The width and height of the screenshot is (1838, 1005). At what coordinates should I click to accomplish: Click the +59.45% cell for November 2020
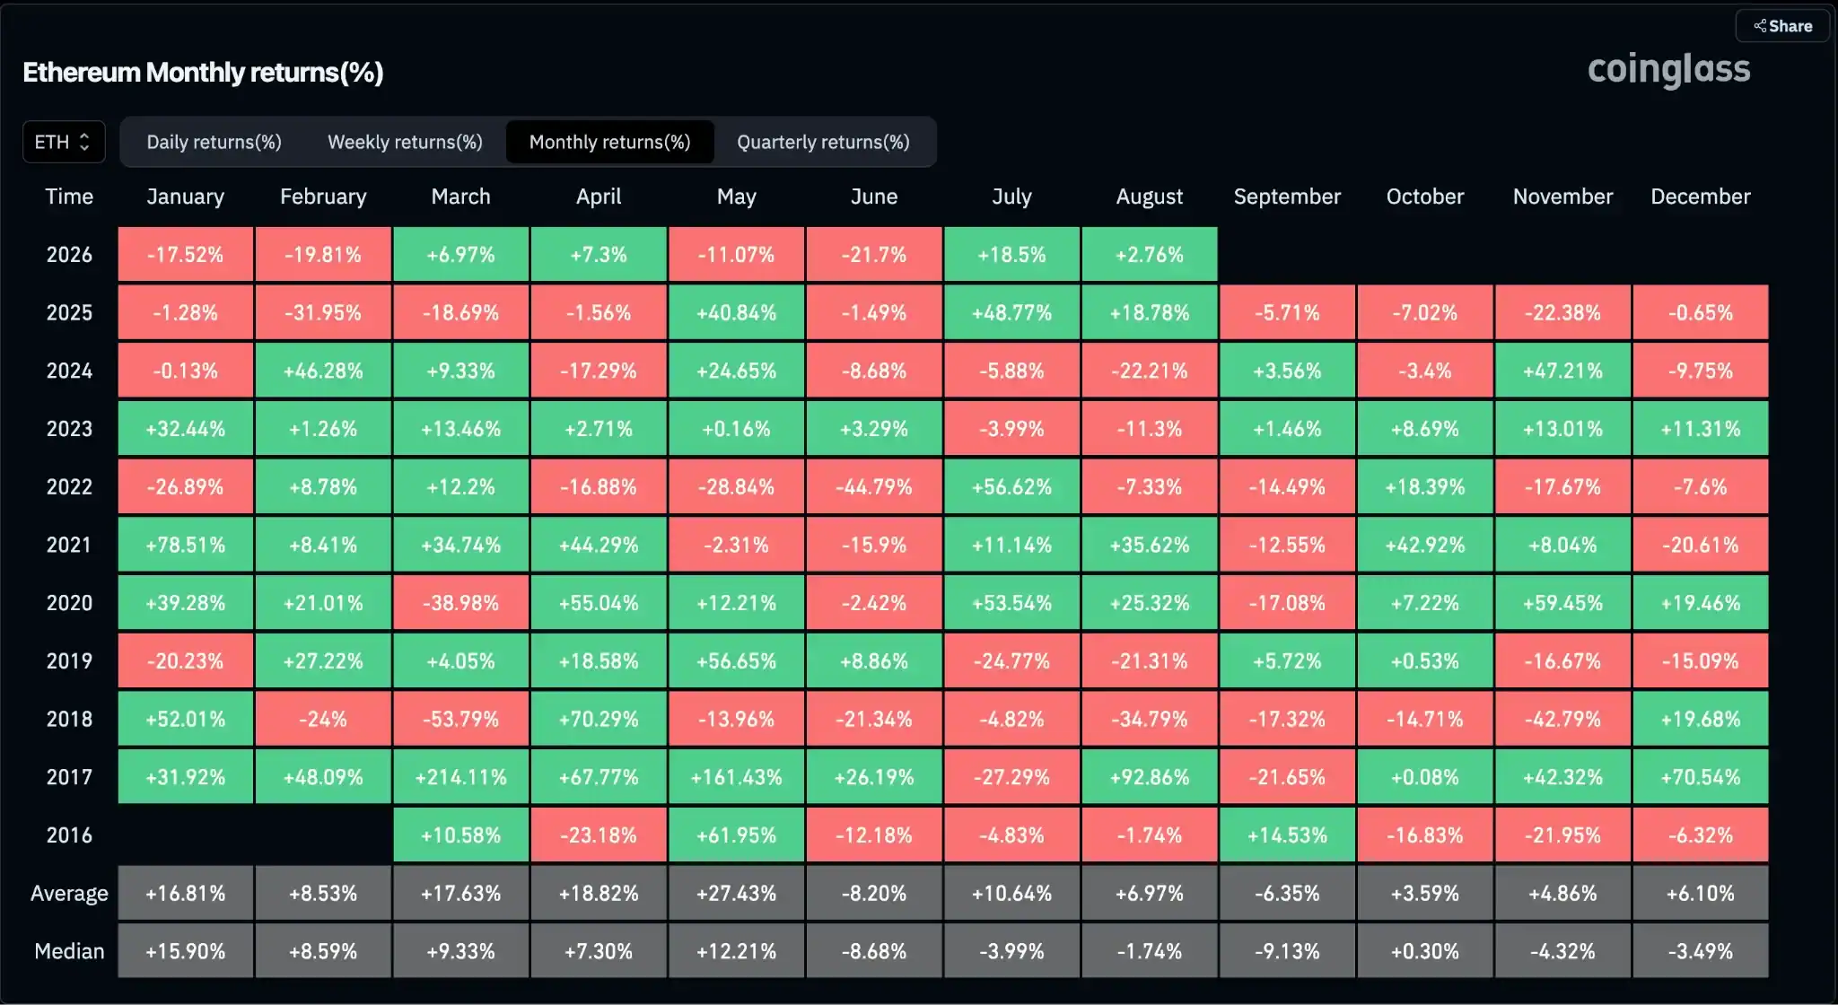point(1563,603)
